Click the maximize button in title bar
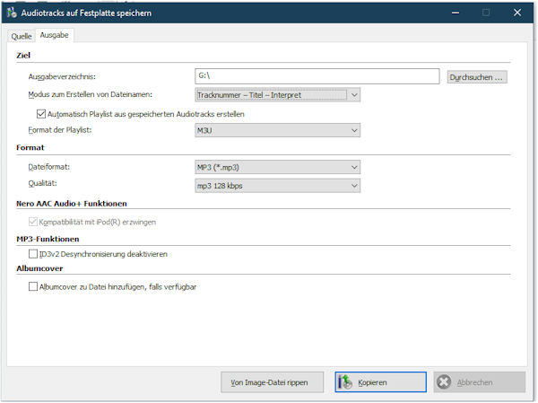This screenshot has width=538, height=403. pos(486,13)
